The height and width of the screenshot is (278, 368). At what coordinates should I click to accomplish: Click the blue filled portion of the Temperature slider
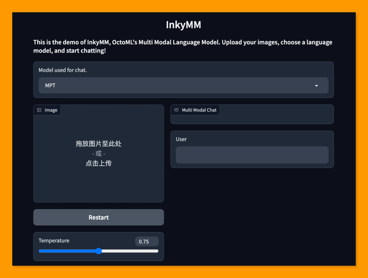point(67,251)
